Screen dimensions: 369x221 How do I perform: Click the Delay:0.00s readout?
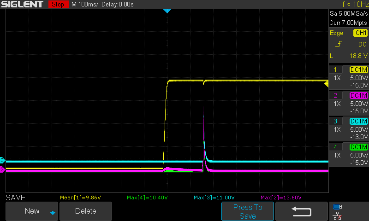click(118, 4)
